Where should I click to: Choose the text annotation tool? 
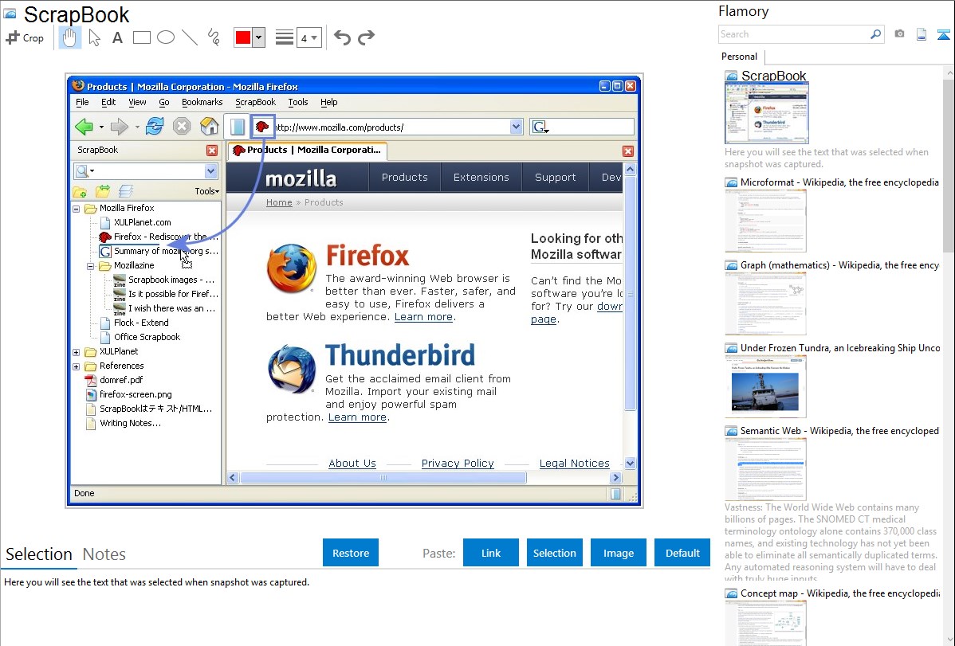pyautogui.click(x=117, y=37)
